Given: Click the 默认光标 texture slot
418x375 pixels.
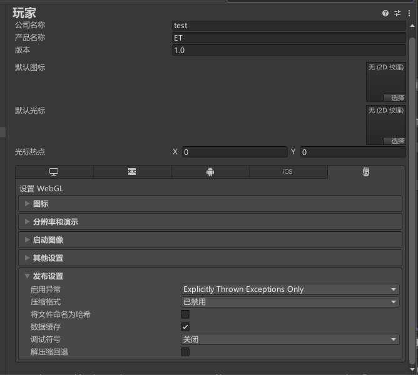Looking at the screenshot, I should (386, 125).
